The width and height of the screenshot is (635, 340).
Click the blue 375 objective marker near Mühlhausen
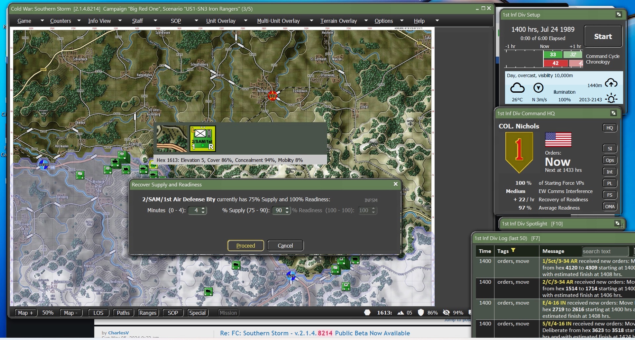point(291,276)
